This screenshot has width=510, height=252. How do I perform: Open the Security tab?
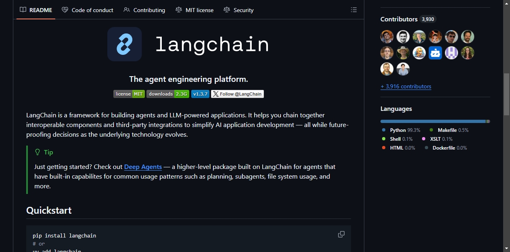pyautogui.click(x=238, y=10)
